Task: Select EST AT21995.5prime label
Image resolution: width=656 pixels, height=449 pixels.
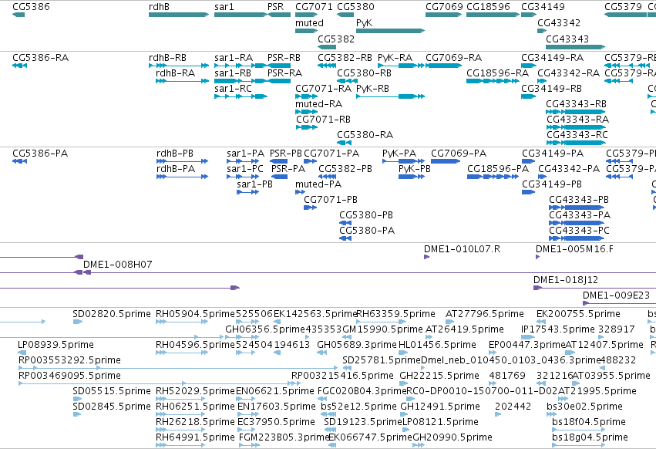Action: point(597,391)
